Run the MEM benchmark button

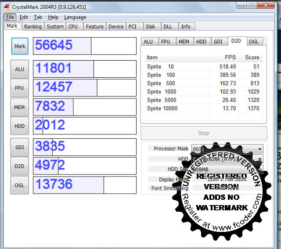point(19,107)
